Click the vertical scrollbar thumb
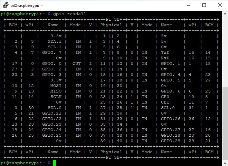 [x=225, y=123]
